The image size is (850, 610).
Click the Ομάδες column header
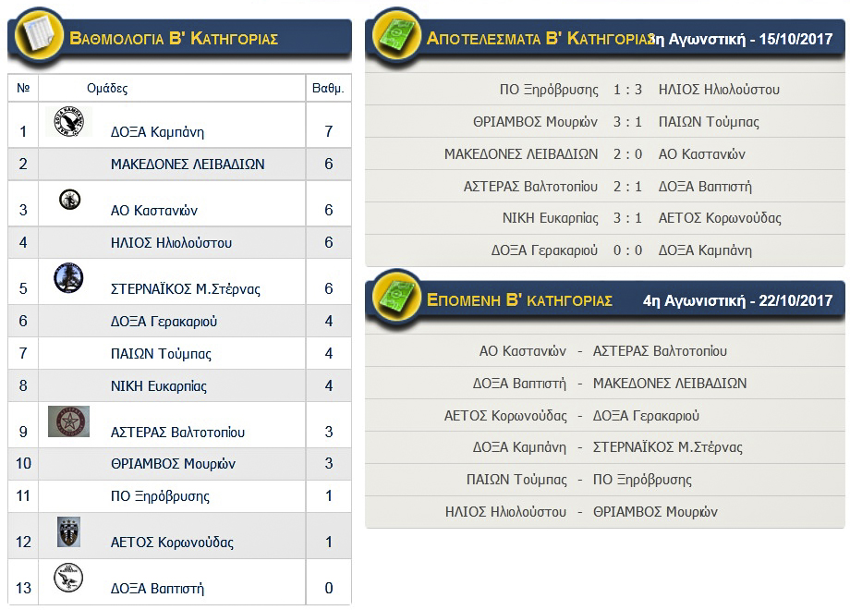(x=107, y=89)
